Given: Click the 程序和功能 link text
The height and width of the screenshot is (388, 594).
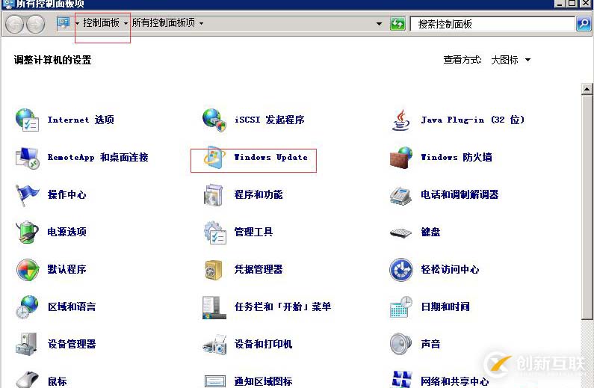Looking at the screenshot, I should click(x=259, y=195).
